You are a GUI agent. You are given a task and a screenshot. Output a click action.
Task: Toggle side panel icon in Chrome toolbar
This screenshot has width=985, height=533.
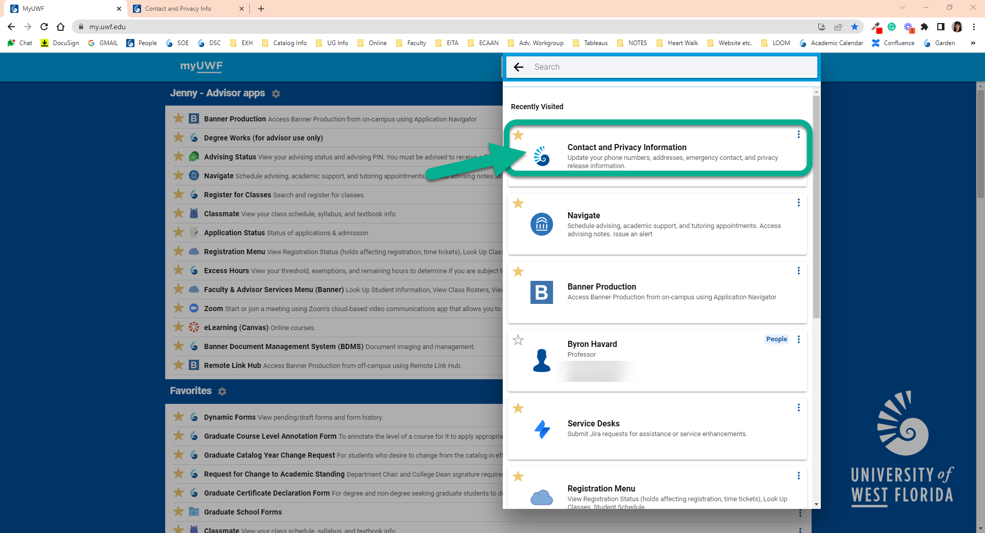coord(941,27)
